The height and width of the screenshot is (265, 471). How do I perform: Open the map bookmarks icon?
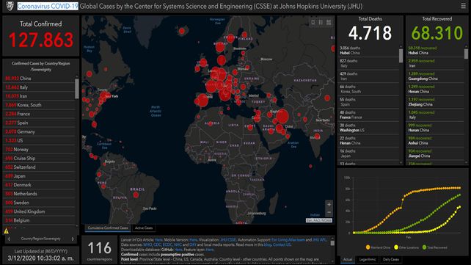(x=313, y=22)
